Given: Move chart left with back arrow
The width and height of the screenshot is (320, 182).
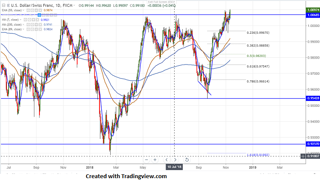Looking at the screenshot, I should tap(166, 160).
